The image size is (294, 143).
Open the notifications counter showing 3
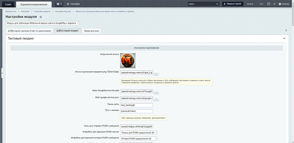point(59,4)
